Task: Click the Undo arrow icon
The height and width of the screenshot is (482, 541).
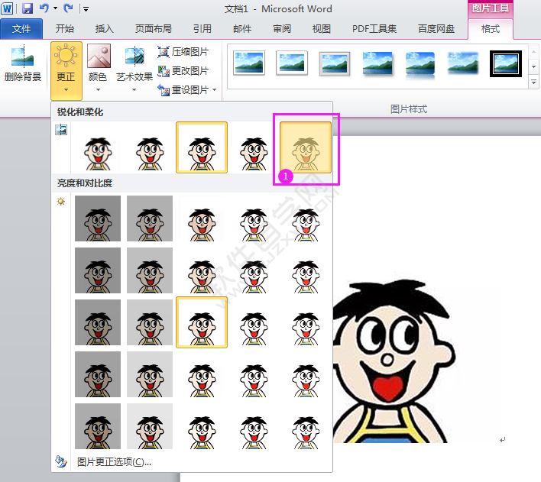Action: 44,8
